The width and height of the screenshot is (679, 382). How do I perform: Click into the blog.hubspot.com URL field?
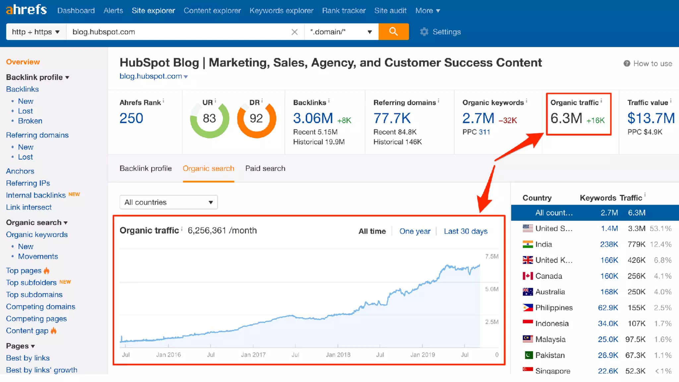click(x=179, y=32)
